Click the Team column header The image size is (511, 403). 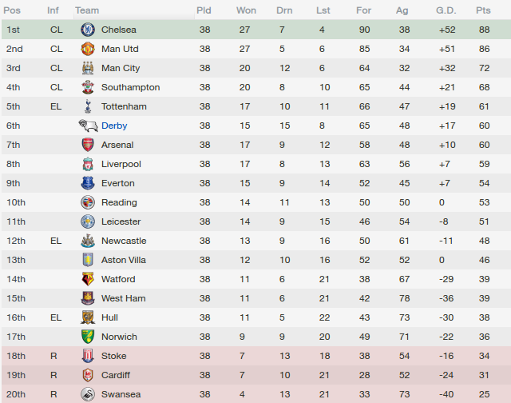click(87, 10)
